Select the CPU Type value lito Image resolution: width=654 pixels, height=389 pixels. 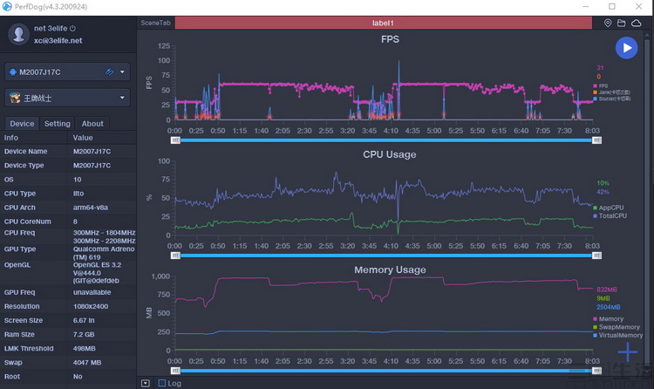(x=78, y=194)
